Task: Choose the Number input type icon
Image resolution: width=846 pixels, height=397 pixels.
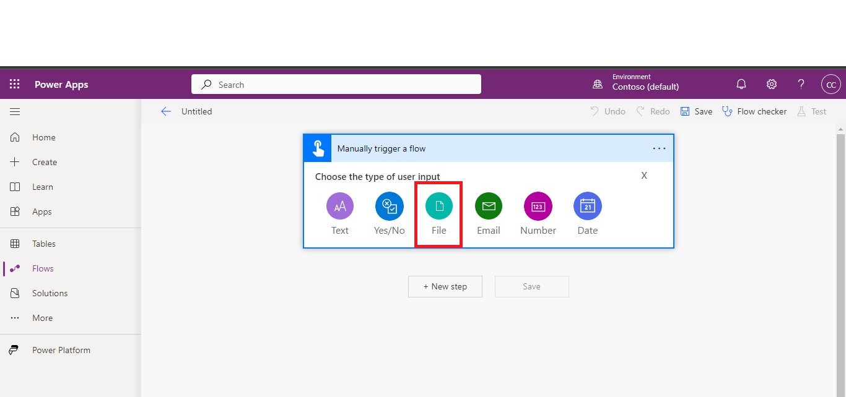Action: point(538,207)
